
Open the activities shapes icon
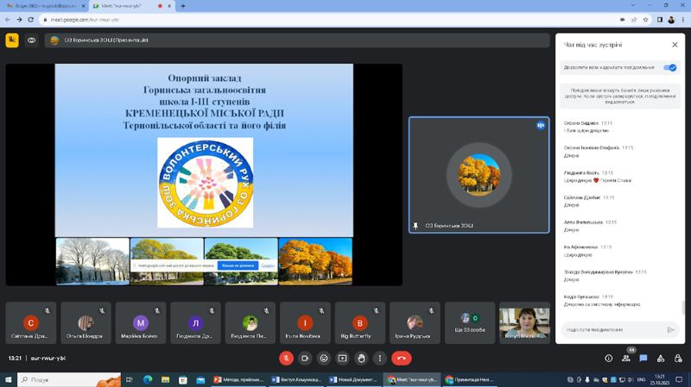click(661, 358)
